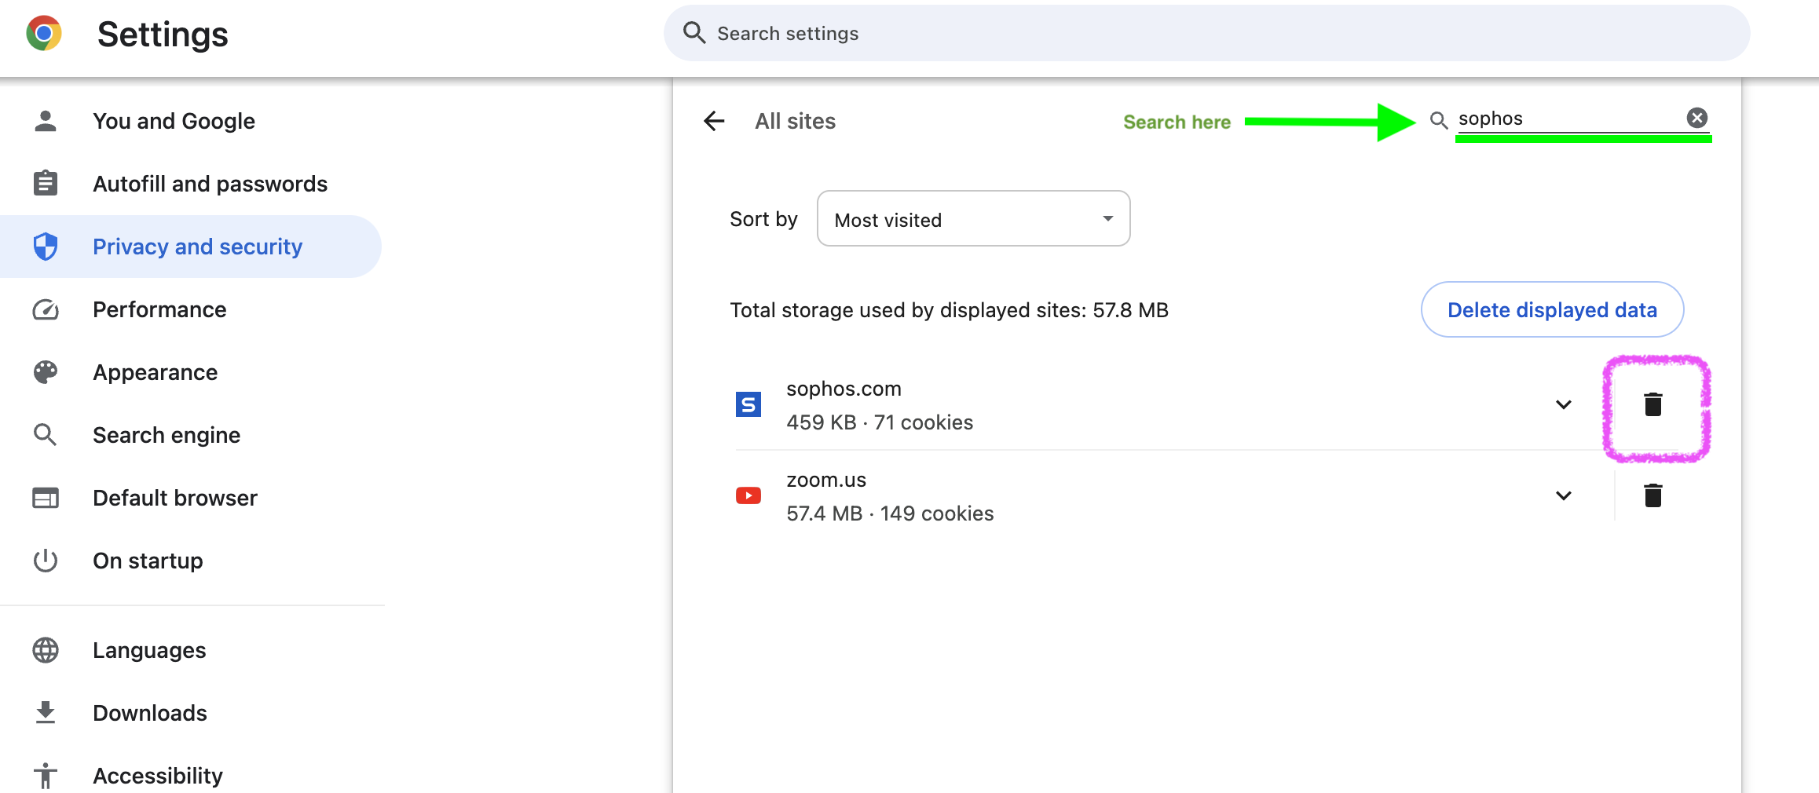Click the Performance gauge icon
Image resolution: width=1819 pixels, height=793 pixels.
46,309
